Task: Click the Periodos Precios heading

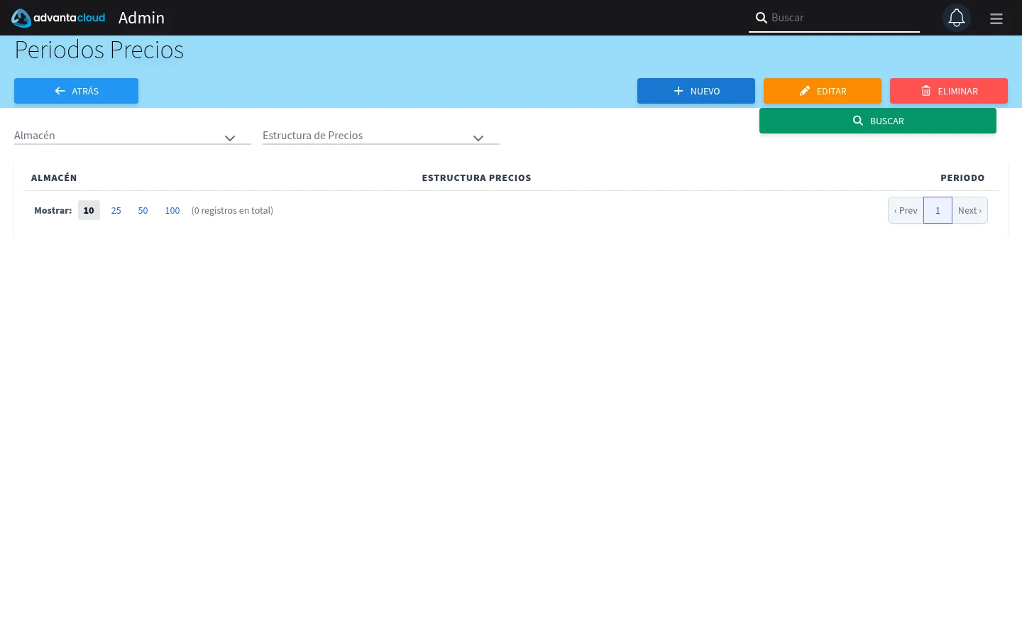Action: (x=99, y=50)
